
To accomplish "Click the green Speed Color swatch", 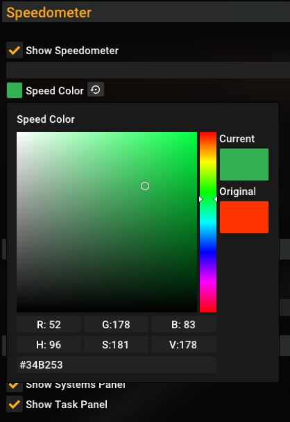I will [15, 90].
